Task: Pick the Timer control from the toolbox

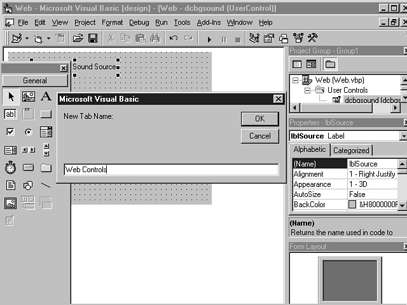Action: pos(11,168)
